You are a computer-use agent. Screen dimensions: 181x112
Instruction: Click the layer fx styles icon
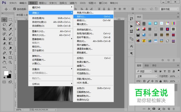point(149,109)
